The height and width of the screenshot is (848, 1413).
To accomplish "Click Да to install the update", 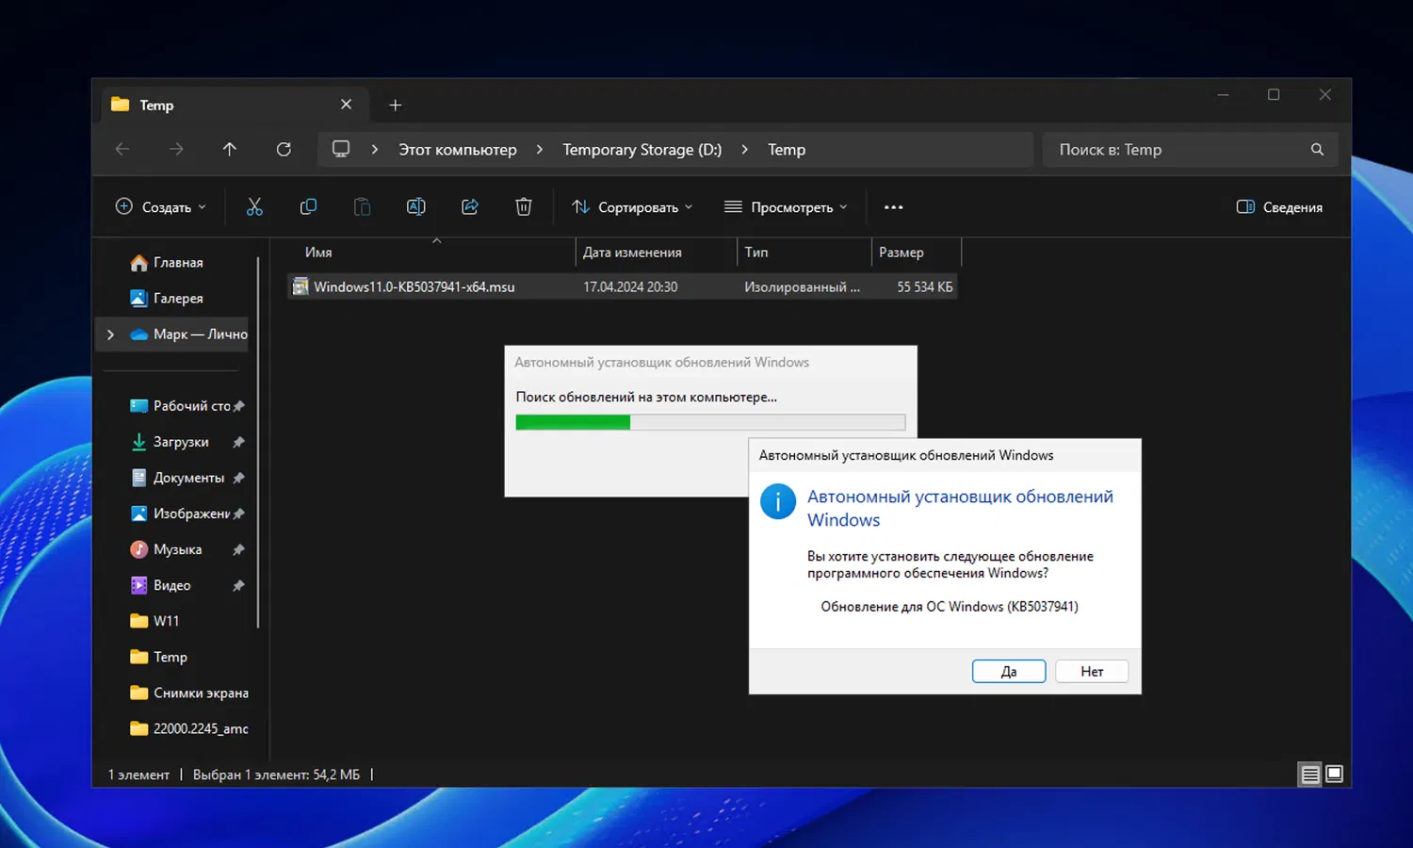I will 1008,671.
